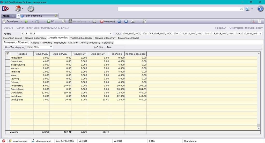Click the red power icon in the status bar
265x143 pixels.
[4, 141]
